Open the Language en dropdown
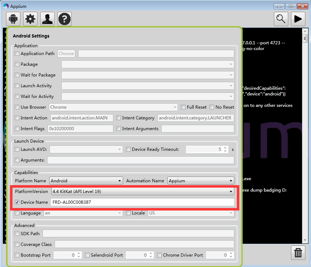 [x=83, y=213]
